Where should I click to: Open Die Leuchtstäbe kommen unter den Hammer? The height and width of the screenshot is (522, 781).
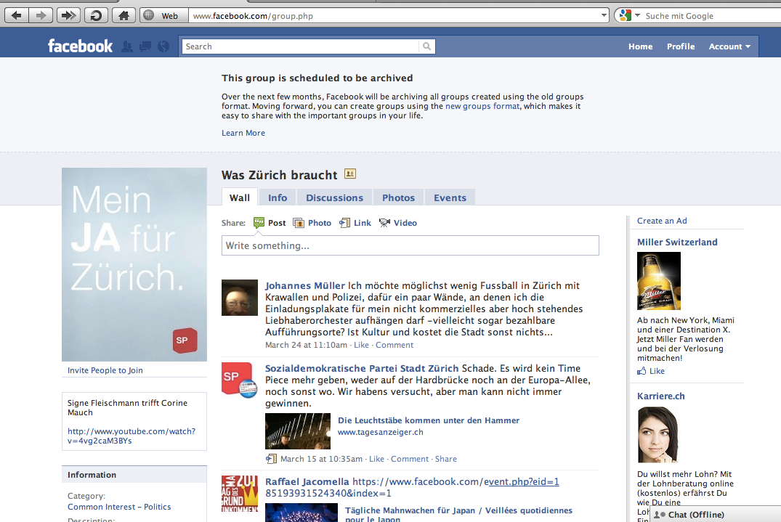(x=429, y=420)
